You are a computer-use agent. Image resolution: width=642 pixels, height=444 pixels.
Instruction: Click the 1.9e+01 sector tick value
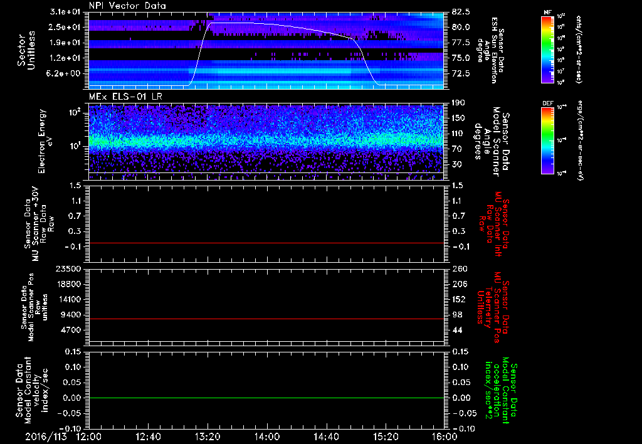(66, 43)
